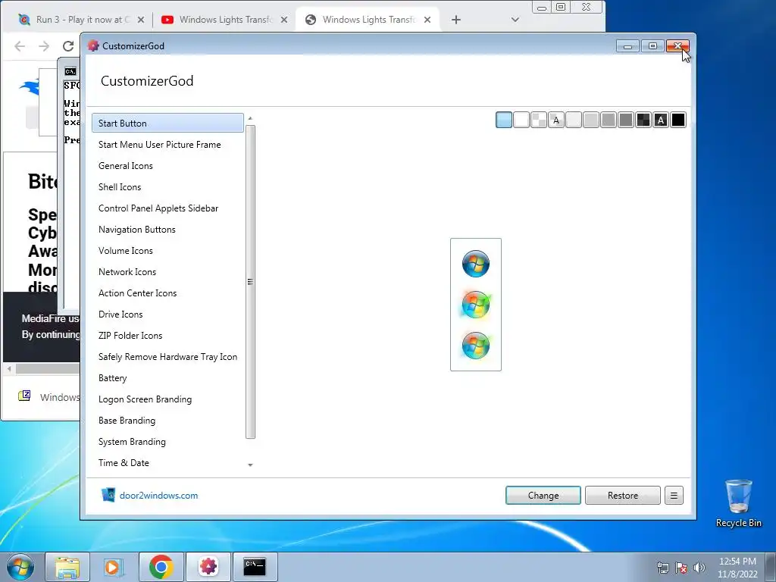Viewport: 776px width, 582px height.
Task: Open Control Panel Applets Sidebar category
Action: [167, 208]
